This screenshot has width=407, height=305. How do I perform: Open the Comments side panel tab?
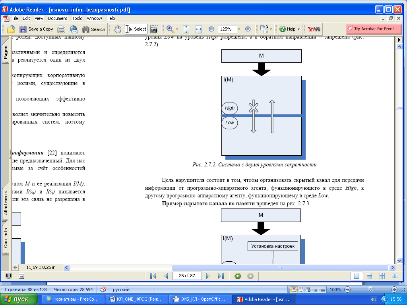pos(6,238)
